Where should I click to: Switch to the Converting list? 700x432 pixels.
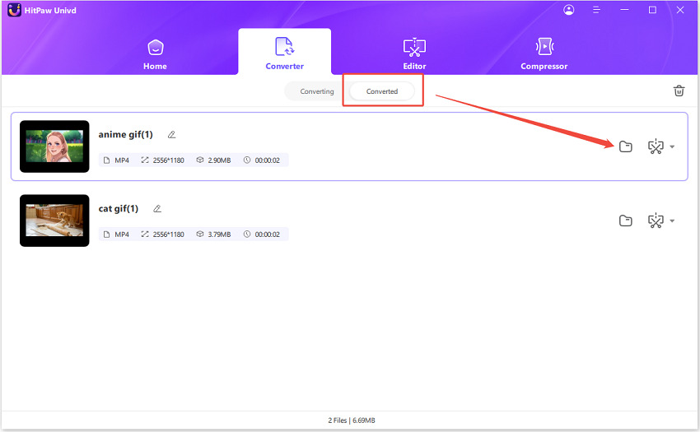[316, 91]
